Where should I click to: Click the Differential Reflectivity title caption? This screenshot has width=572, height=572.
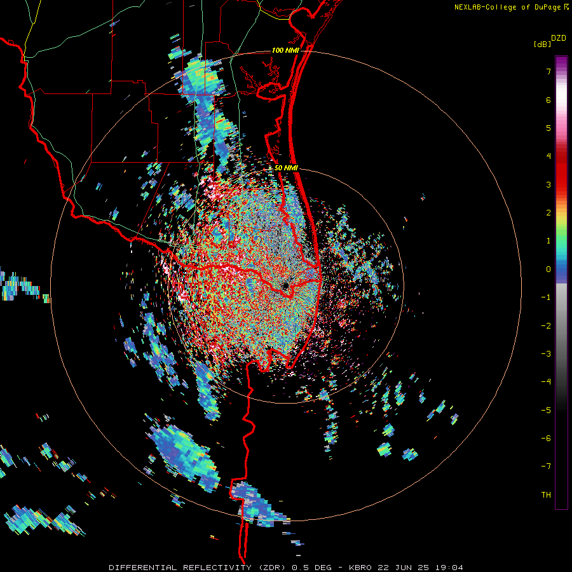click(286, 568)
